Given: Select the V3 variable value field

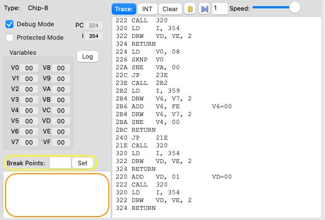Looking at the screenshot, I should click(x=29, y=100).
